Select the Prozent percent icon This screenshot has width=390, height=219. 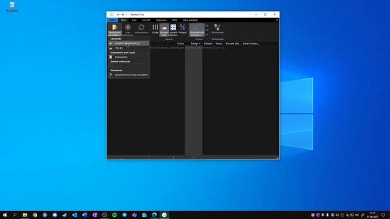click(183, 27)
